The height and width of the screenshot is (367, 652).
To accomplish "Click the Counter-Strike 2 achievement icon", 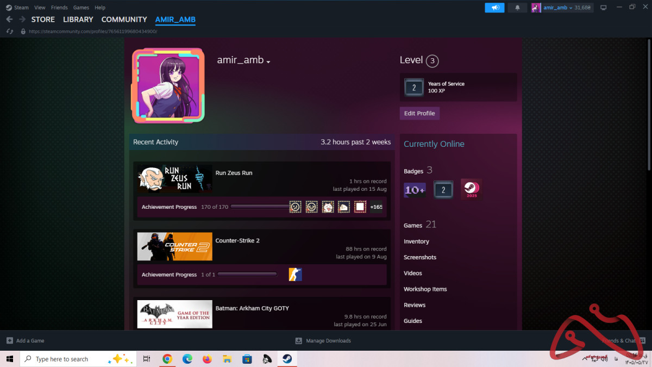I will point(295,275).
